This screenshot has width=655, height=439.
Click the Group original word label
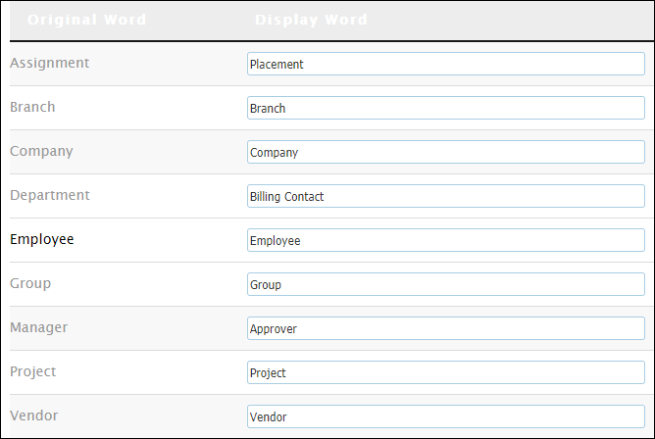30,283
